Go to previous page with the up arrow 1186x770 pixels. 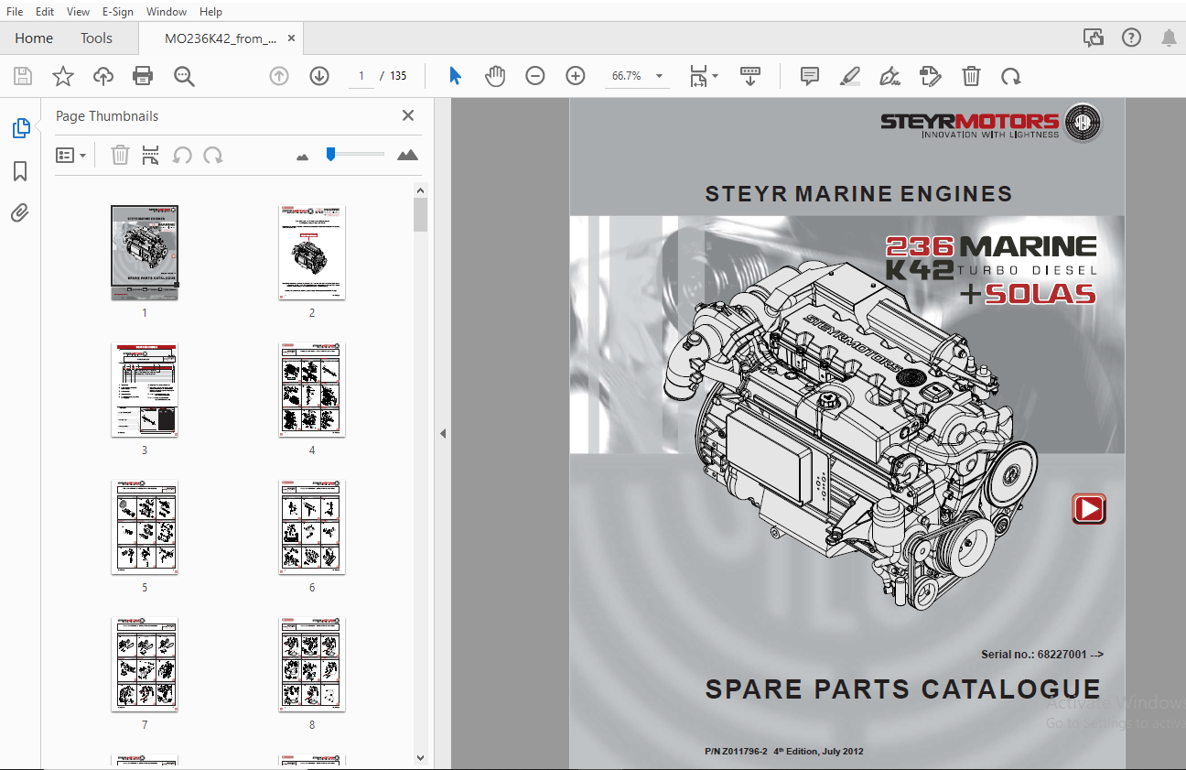pos(279,76)
